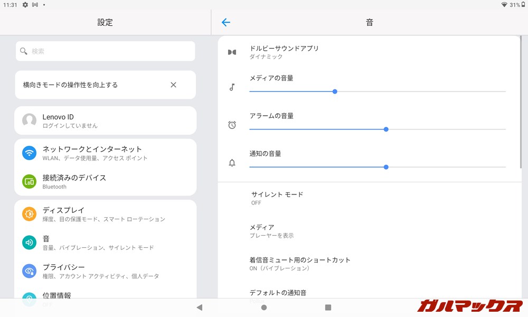This screenshot has height=317, width=528.
Task: Open Lenovo ID login entry
Action: [x=106, y=120]
